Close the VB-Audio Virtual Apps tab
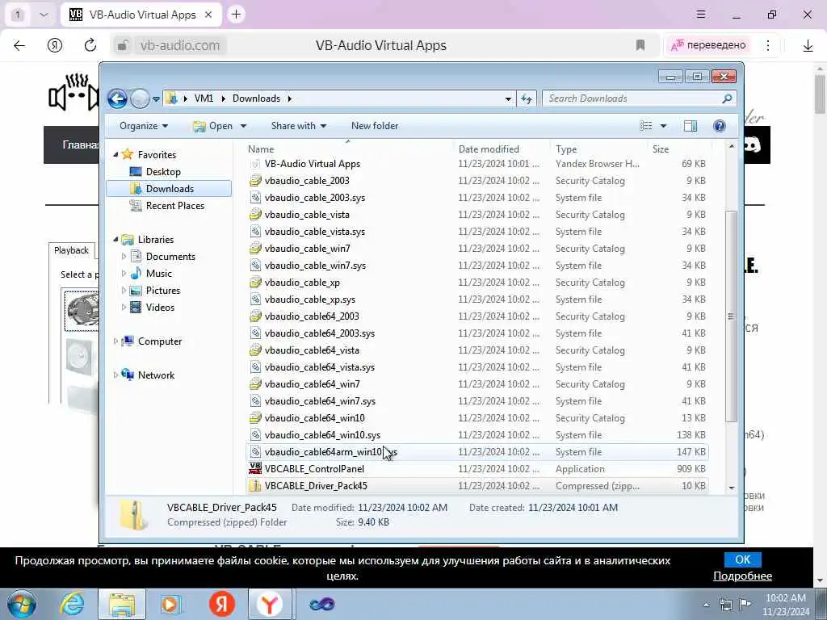This screenshot has width=827, height=620. click(208, 15)
